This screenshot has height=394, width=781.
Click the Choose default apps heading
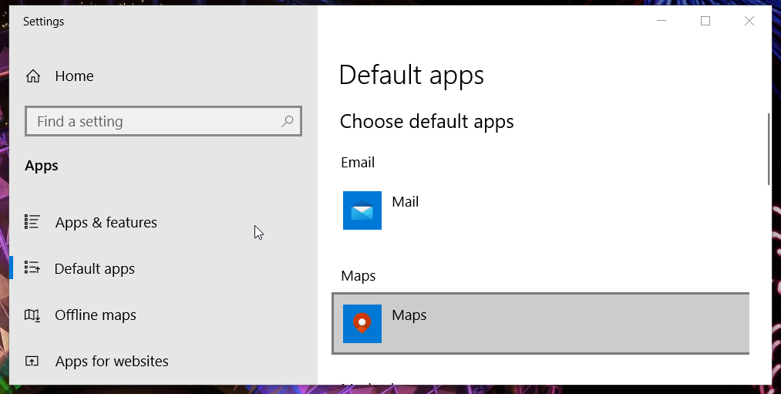(426, 122)
